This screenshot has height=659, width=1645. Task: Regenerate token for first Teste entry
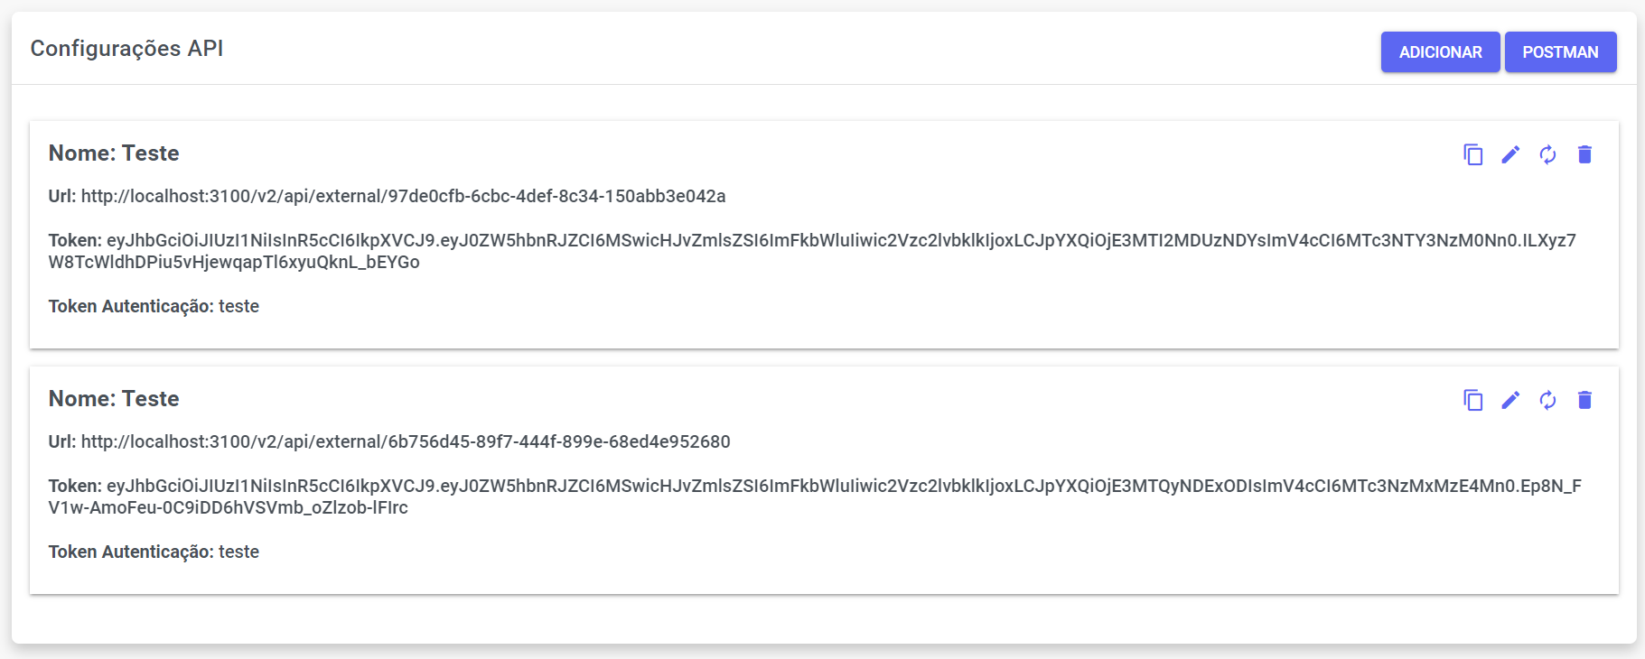click(1547, 154)
